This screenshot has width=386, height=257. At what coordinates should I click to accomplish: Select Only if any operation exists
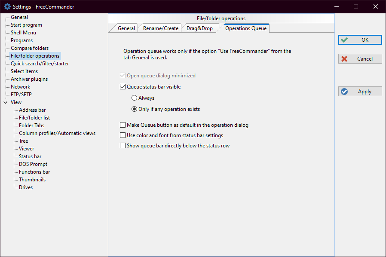pos(135,109)
